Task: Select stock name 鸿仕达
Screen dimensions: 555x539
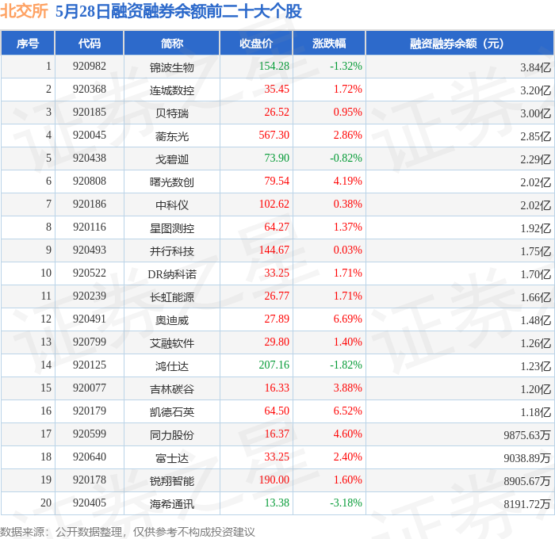Action: pyautogui.click(x=172, y=366)
